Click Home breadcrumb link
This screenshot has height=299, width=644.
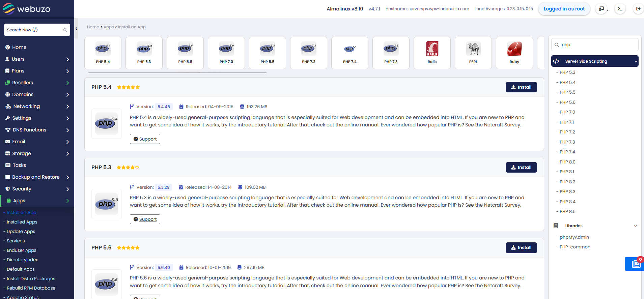[x=93, y=27]
